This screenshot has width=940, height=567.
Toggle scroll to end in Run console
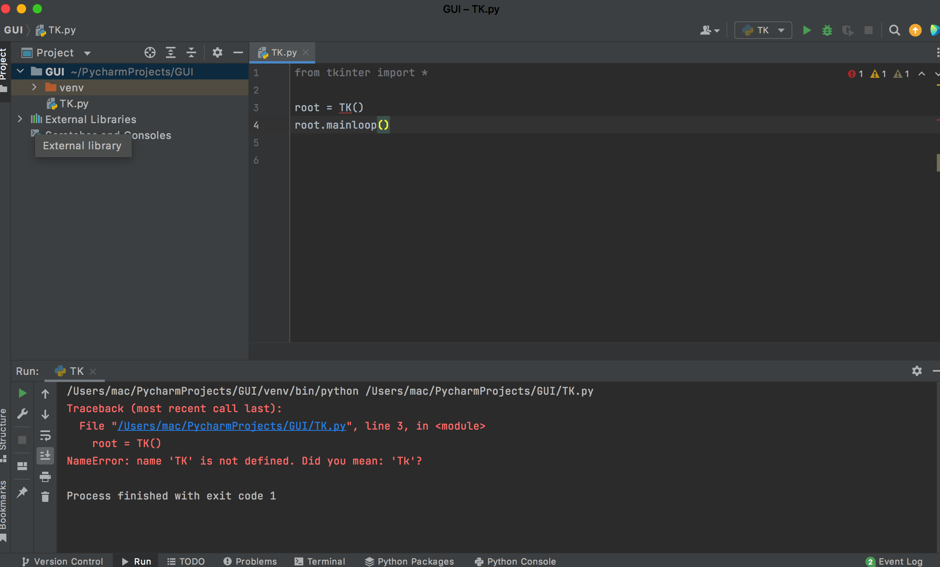pos(45,456)
